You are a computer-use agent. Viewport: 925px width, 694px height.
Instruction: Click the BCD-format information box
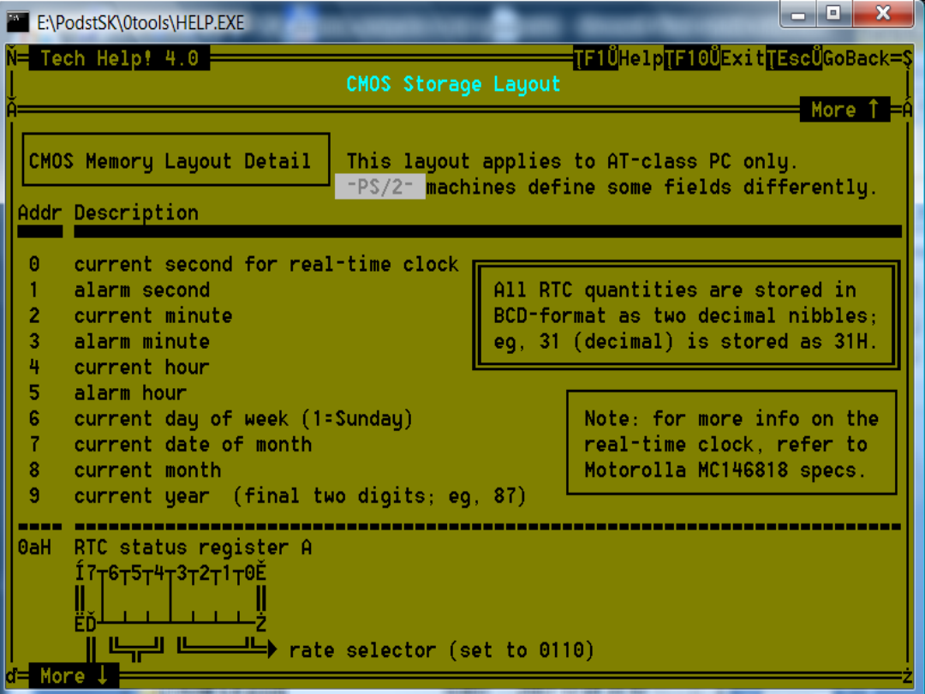click(685, 315)
